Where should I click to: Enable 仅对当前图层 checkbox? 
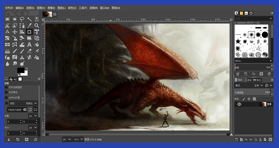point(6,87)
